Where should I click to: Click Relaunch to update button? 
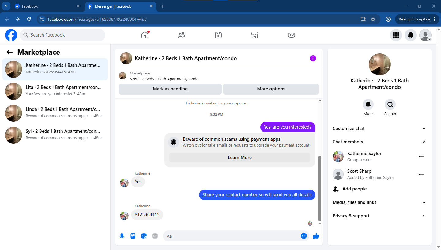(x=415, y=19)
